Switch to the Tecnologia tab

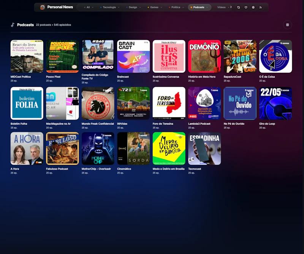pos(109,7)
